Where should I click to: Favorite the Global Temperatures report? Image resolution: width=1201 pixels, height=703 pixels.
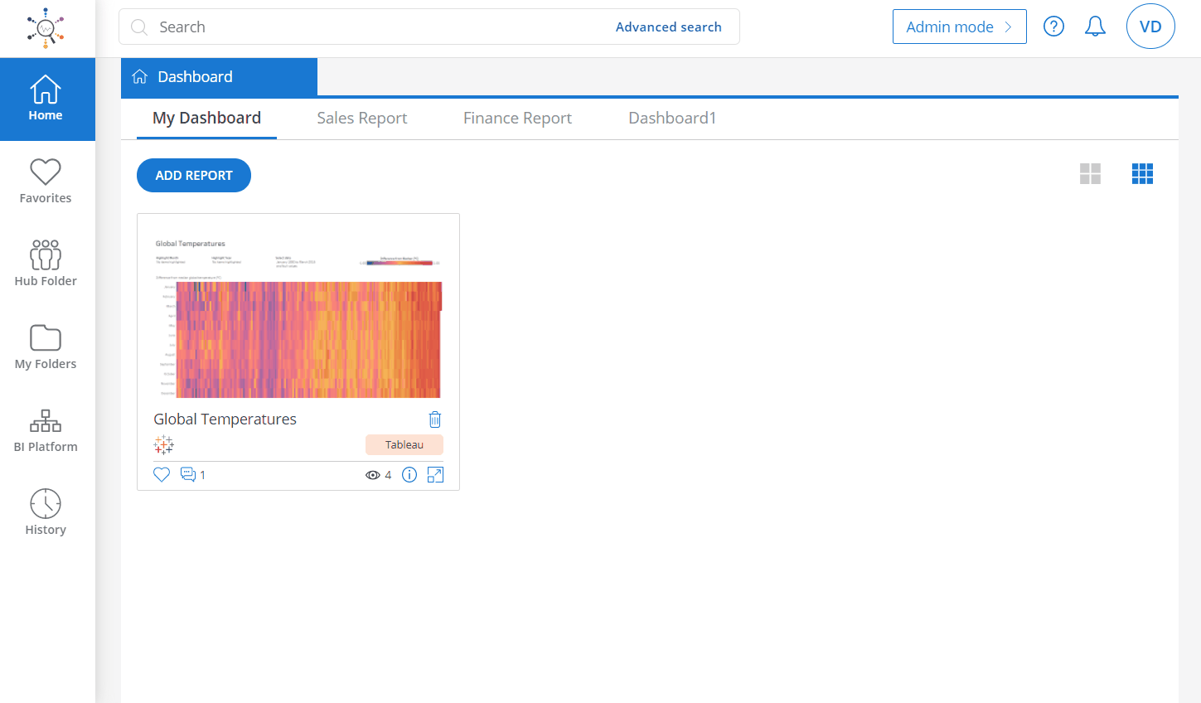point(162,474)
